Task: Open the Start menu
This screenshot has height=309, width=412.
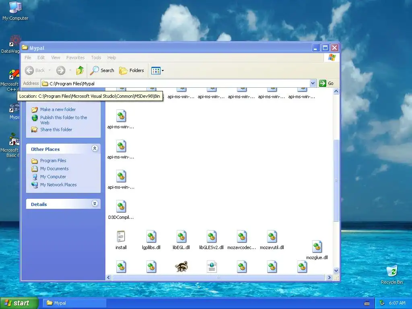Action: [x=19, y=303]
